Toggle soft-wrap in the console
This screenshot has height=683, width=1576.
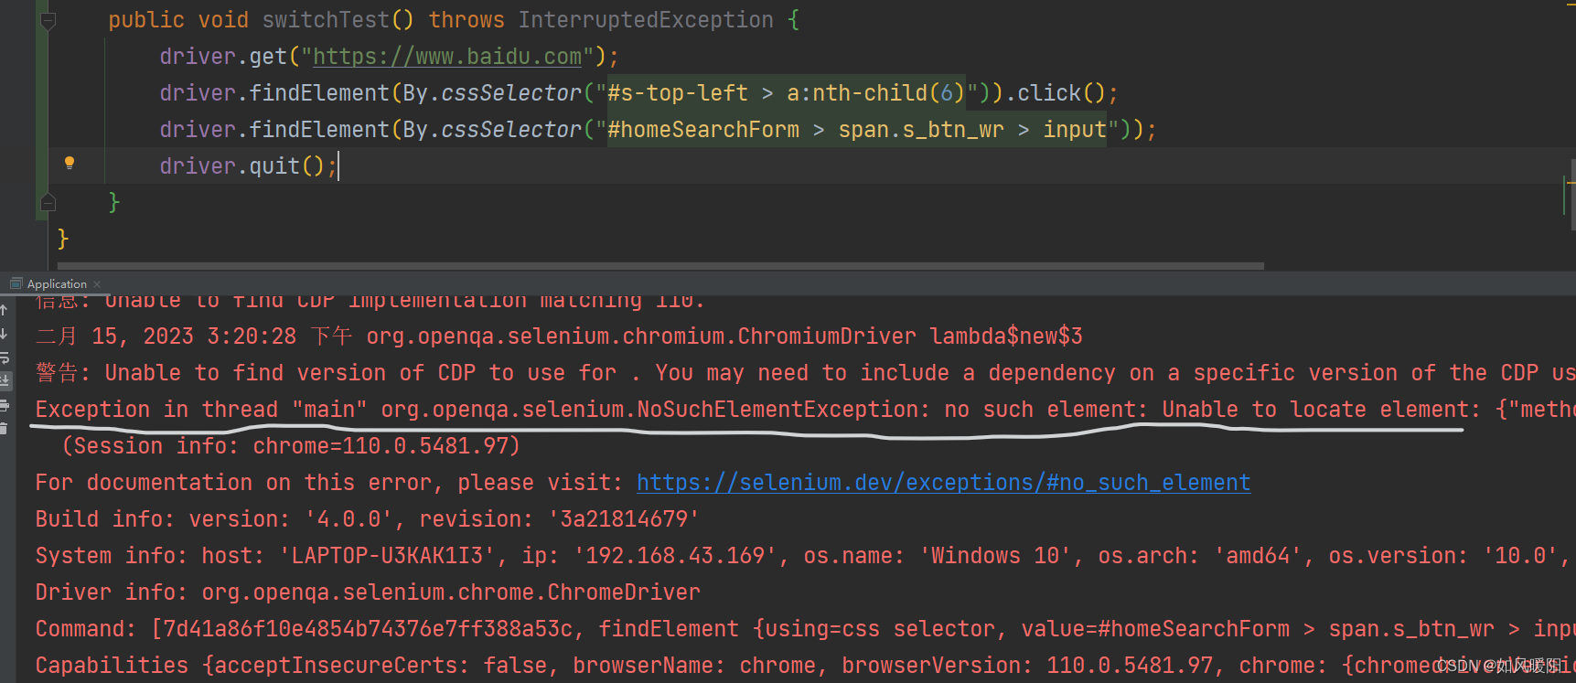[5, 358]
